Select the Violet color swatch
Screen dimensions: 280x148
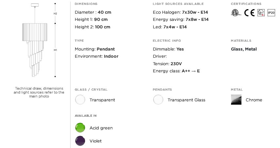(80, 141)
